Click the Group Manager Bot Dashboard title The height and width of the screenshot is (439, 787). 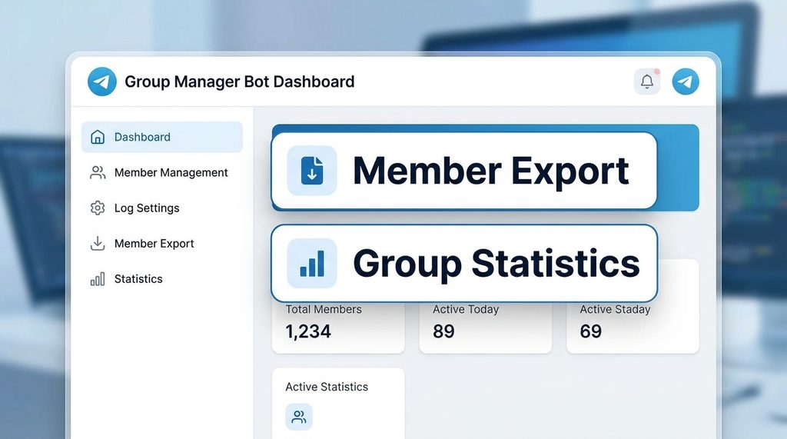(x=239, y=81)
